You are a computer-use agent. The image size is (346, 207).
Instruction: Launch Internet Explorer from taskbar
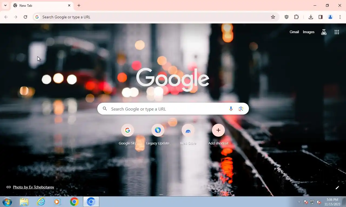pos(41,202)
